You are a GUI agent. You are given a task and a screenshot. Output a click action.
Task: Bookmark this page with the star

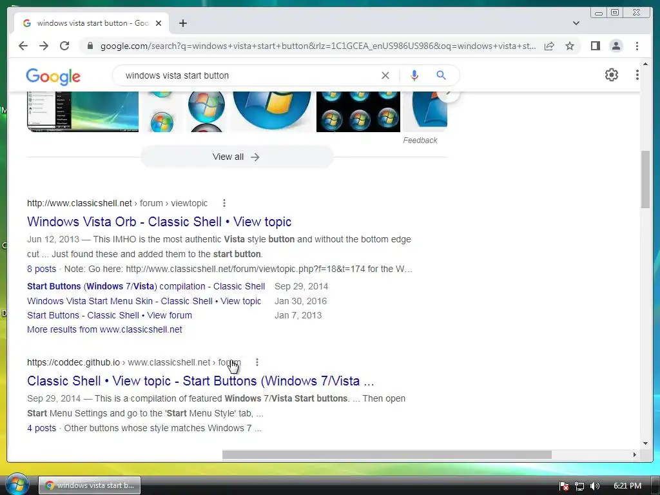570,46
